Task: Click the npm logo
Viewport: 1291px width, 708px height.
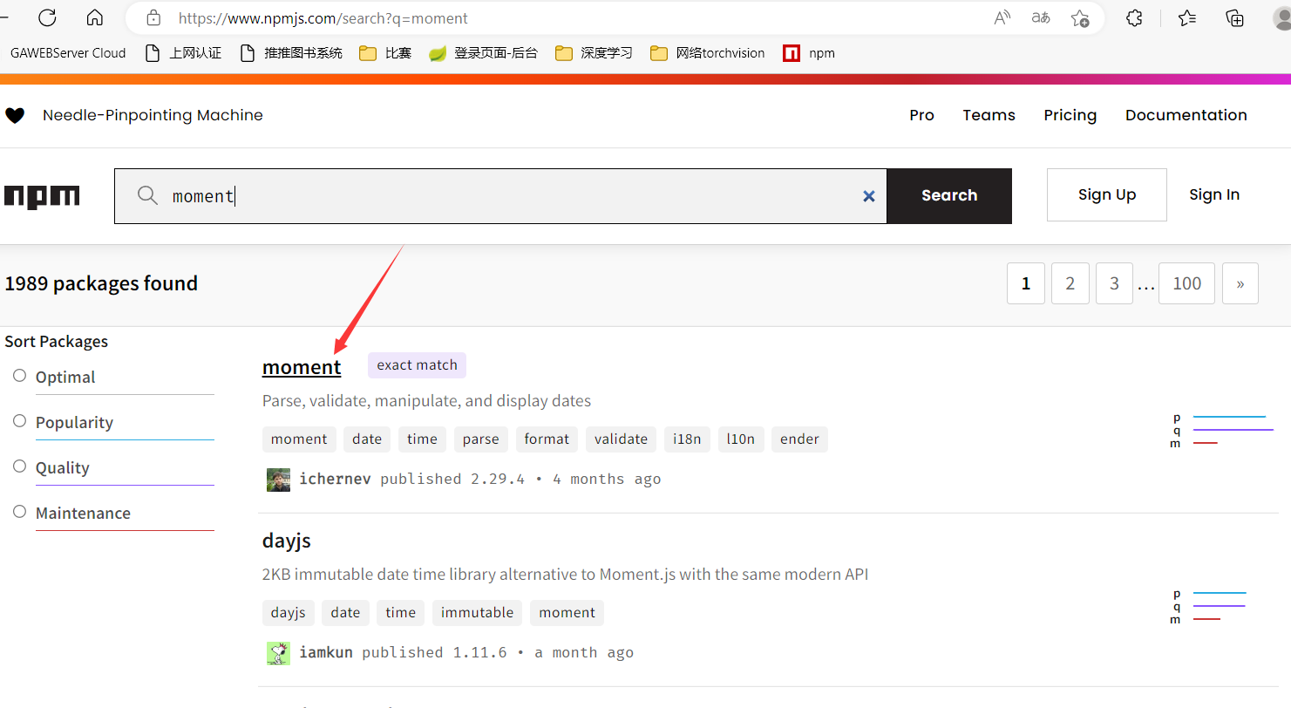Action: [x=42, y=196]
